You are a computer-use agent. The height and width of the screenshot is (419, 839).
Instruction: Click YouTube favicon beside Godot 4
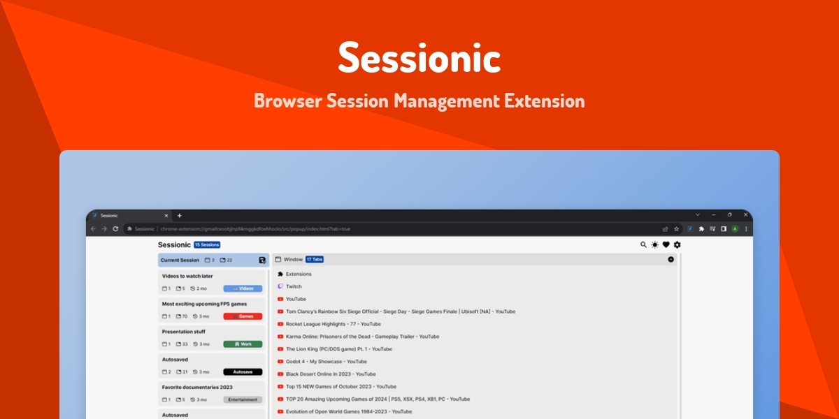(280, 361)
